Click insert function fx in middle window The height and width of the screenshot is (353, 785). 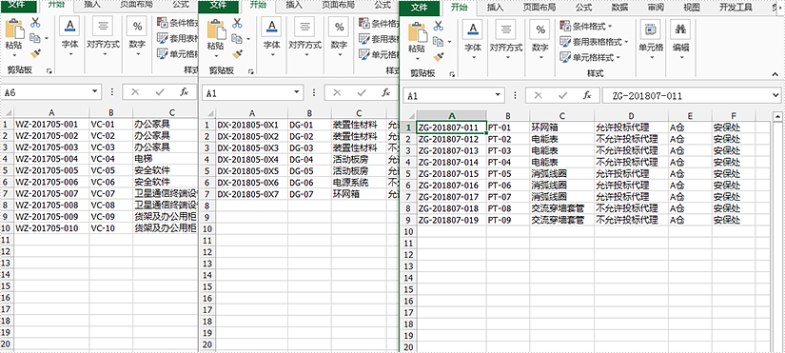tap(386, 92)
